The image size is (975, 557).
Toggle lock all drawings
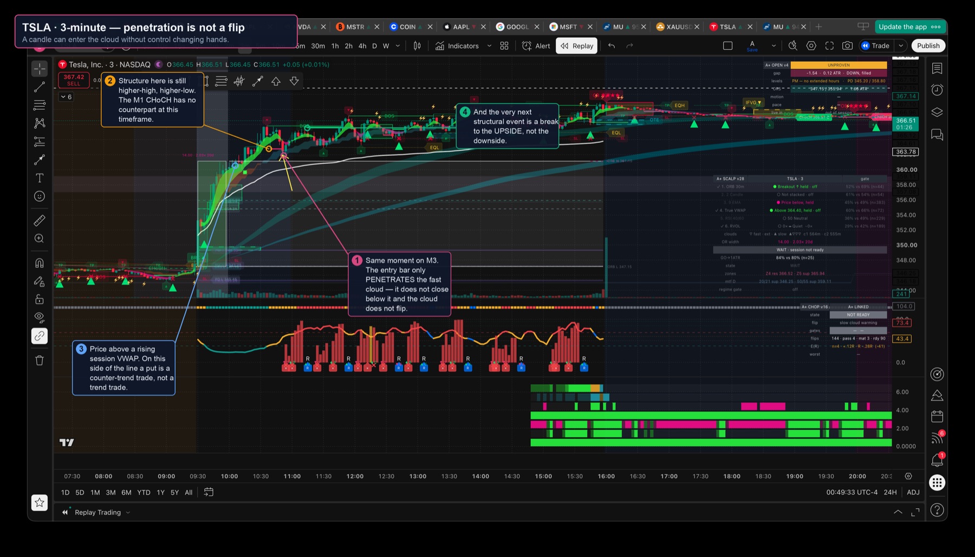[x=40, y=299]
